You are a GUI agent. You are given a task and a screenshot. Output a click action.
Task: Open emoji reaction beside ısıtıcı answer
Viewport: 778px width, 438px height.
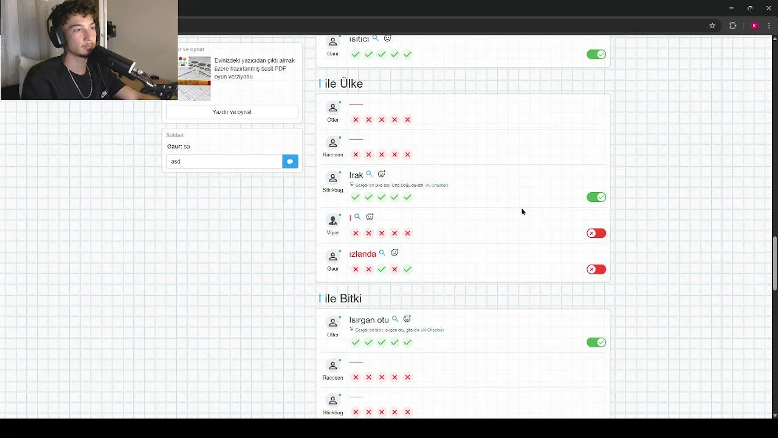[x=387, y=38]
